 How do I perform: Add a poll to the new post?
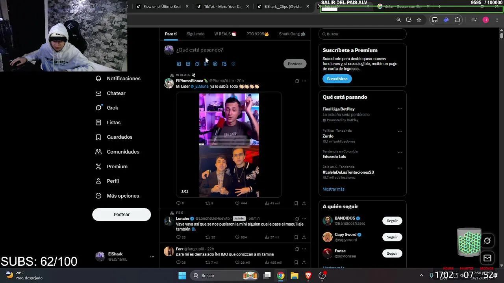[x=206, y=64]
